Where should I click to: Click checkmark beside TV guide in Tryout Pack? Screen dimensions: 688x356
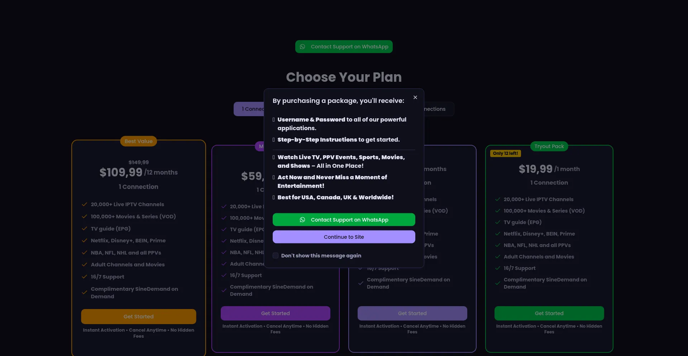(x=497, y=222)
